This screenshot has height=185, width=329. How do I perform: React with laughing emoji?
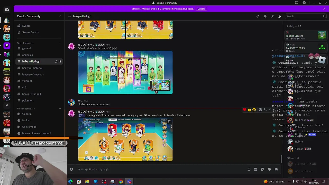tap(254, 110)
